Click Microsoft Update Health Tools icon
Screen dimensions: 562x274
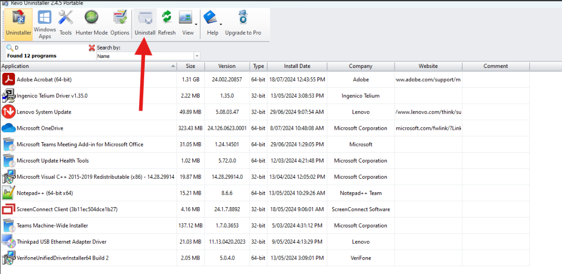click(8, 161)
